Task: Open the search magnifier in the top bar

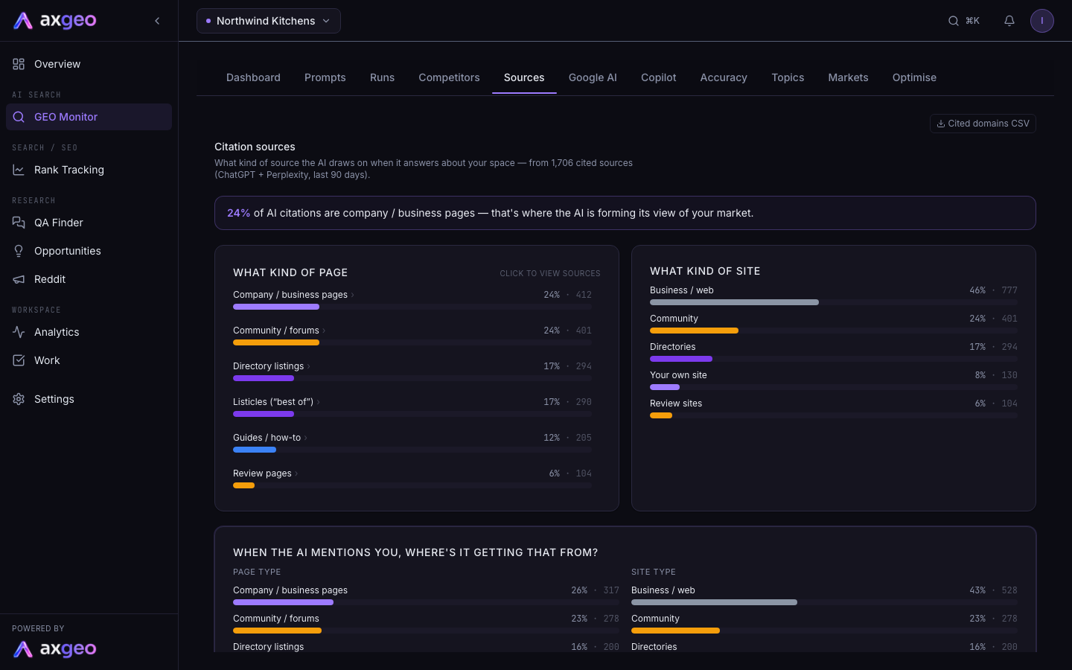Action: click(x=954, y=21)
